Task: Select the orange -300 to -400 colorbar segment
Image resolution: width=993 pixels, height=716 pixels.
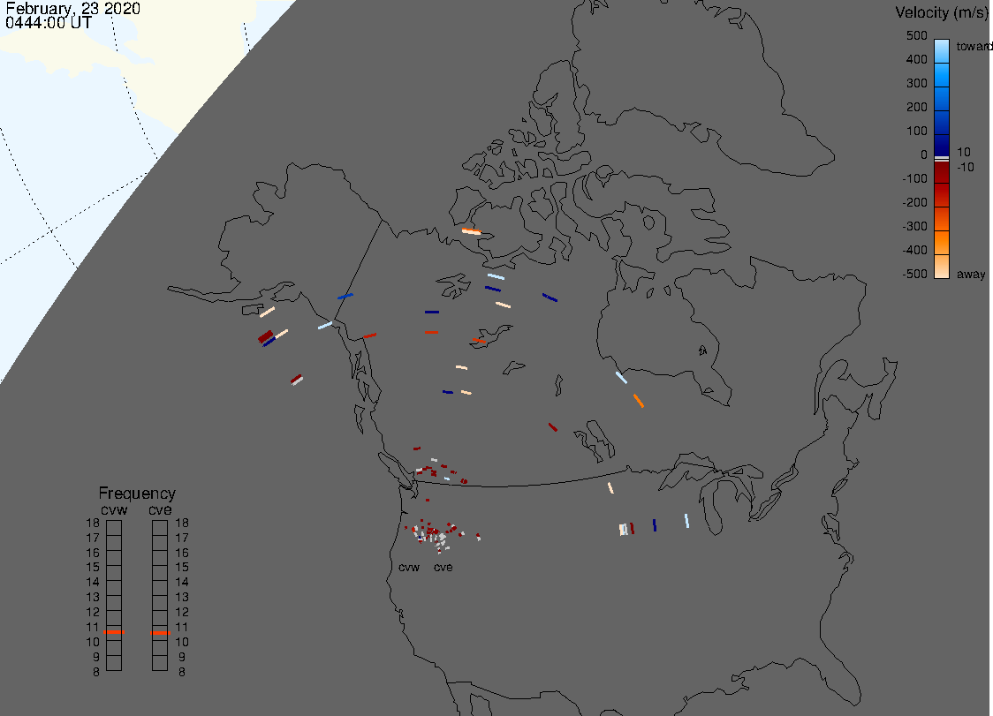Action: pyautogui.click(x=942, y=243)
